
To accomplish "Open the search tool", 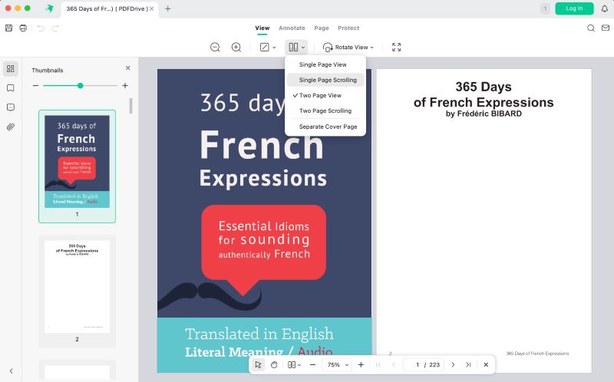I will click(x=591, y=28).
